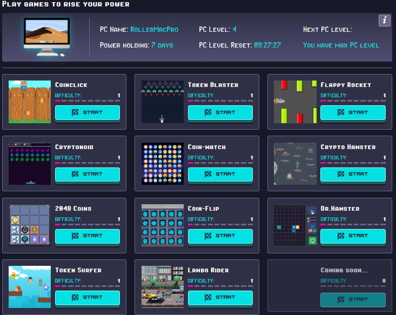396x315 pixels.
Task: Launch Cryptonoid with its Start button
Action: pos(88,174)
